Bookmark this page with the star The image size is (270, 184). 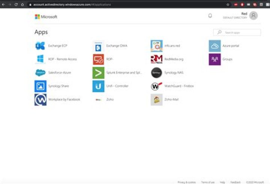pos(228,4)
